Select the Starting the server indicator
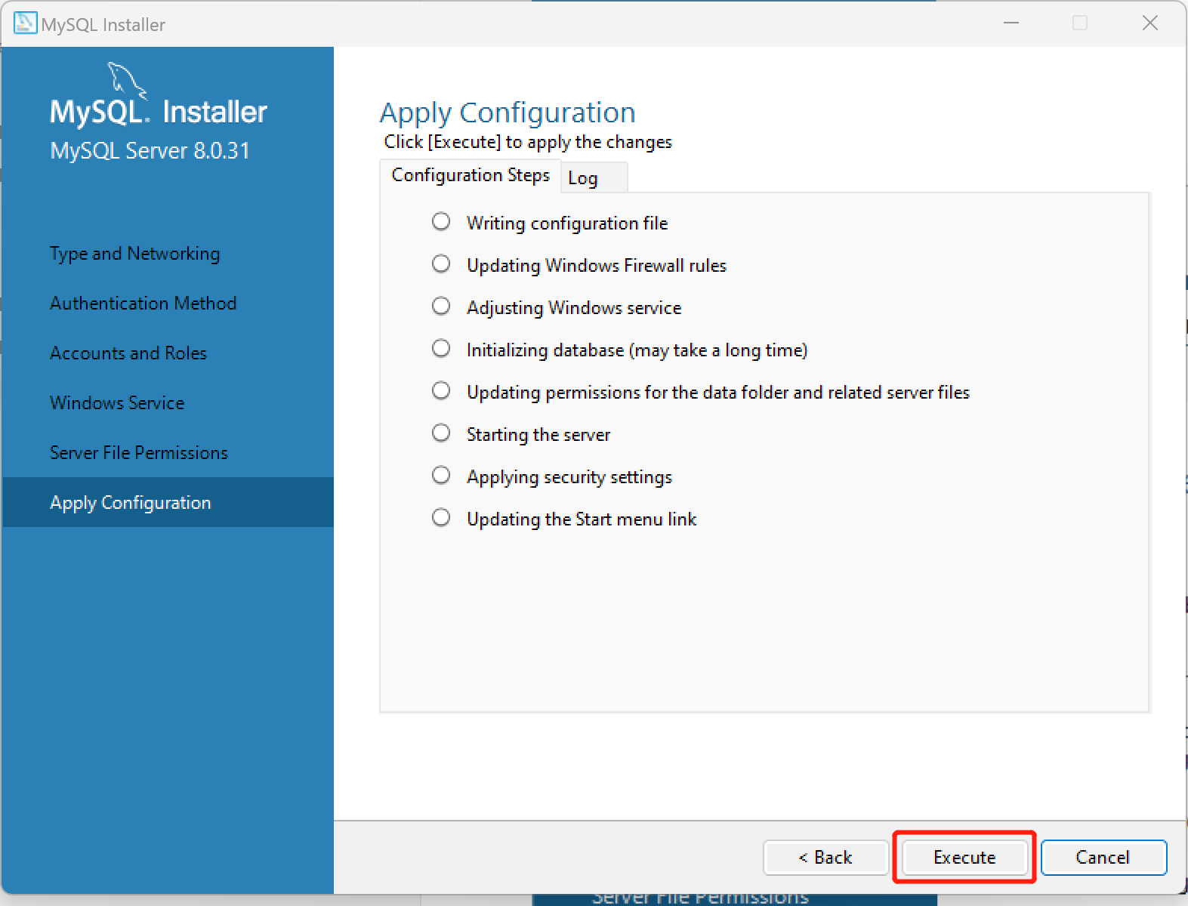 pos(441,433)
